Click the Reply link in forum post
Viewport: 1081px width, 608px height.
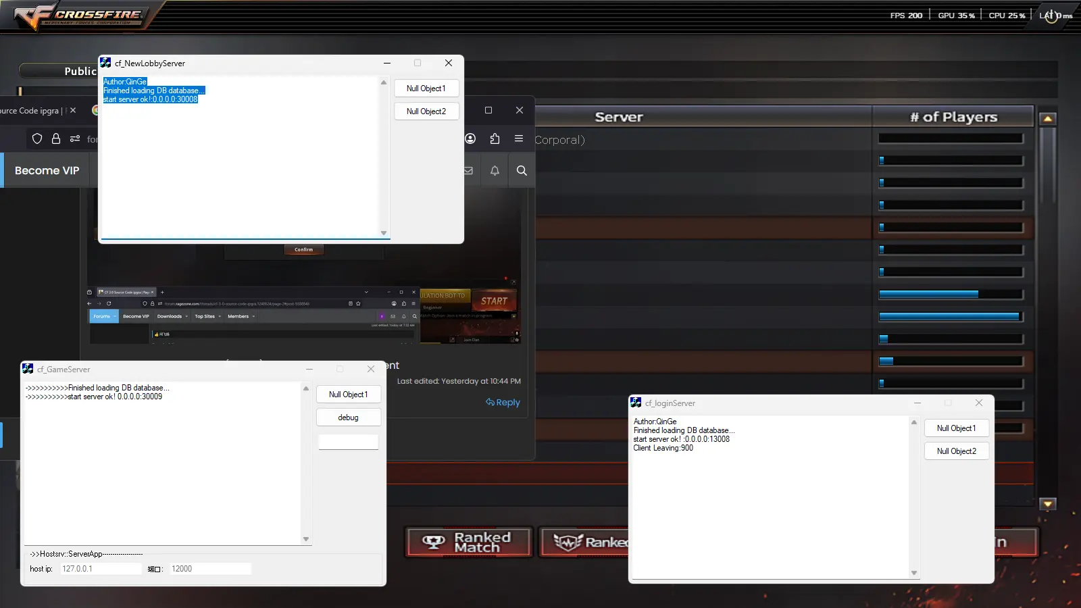click(503, 403)
